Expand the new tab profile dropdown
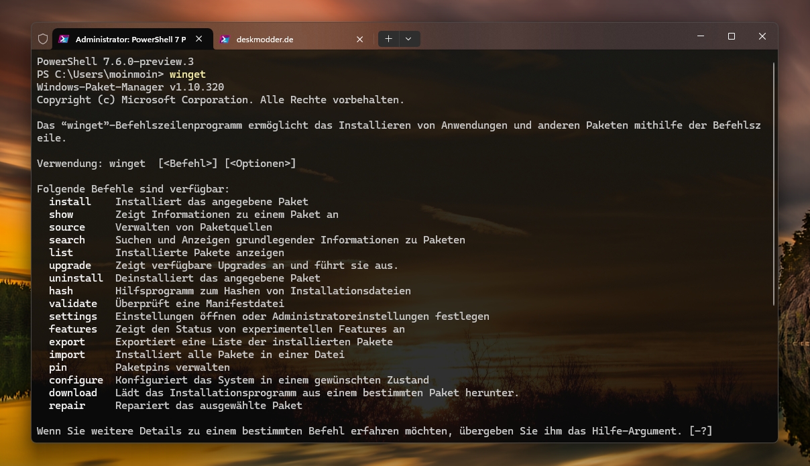810x466 pixels. [x=408, y=39]
